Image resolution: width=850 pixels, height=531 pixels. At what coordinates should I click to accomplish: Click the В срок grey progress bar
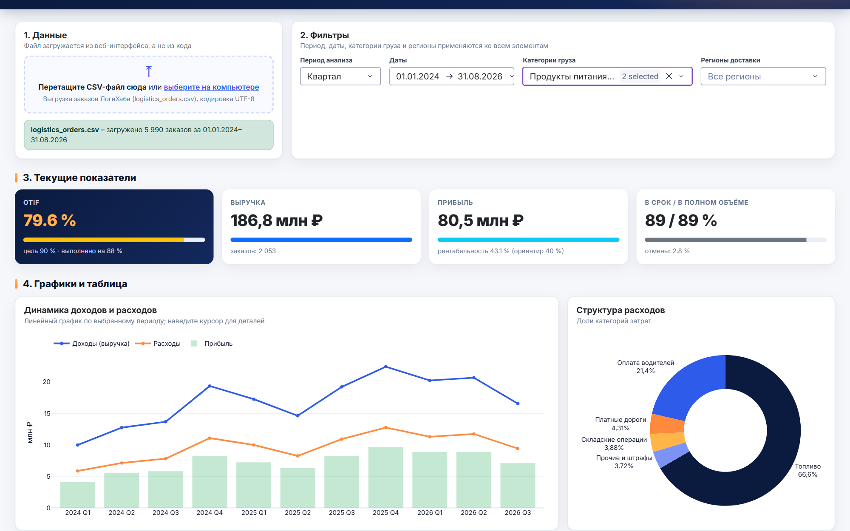[736, 240]
